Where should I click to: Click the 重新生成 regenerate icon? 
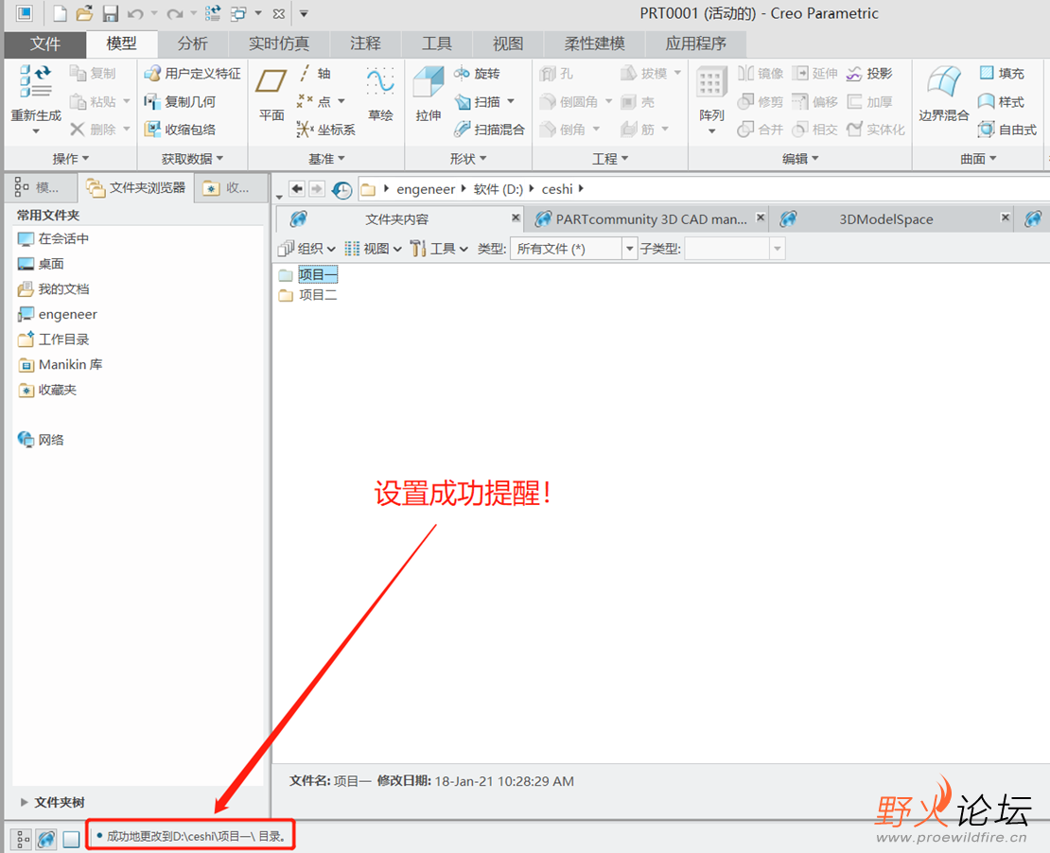(x=36, y=80)
